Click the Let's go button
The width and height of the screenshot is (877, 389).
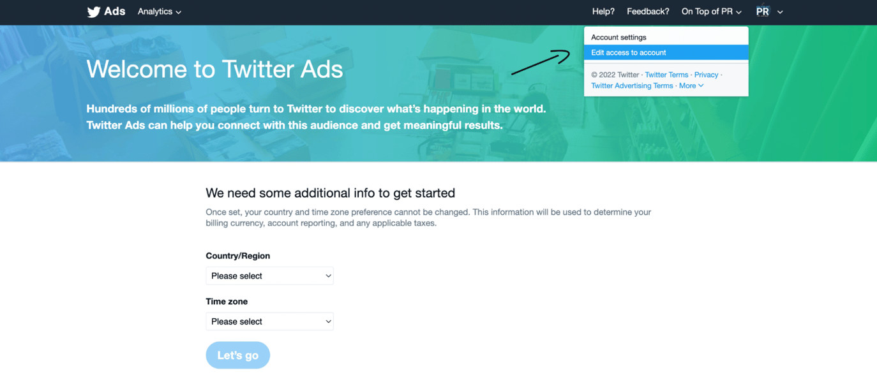(237, 355)
